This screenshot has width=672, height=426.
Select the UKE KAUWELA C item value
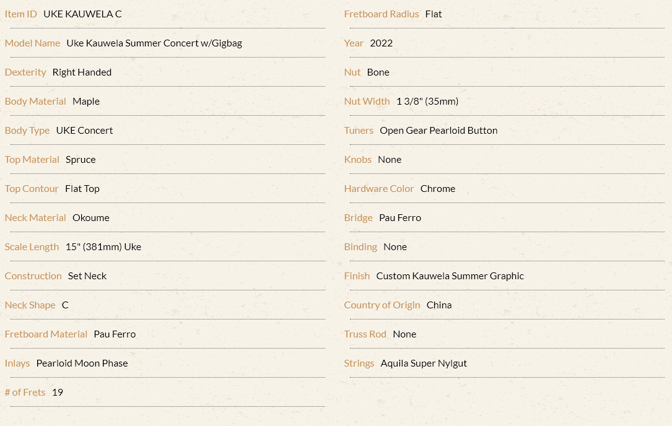(82, 14)
